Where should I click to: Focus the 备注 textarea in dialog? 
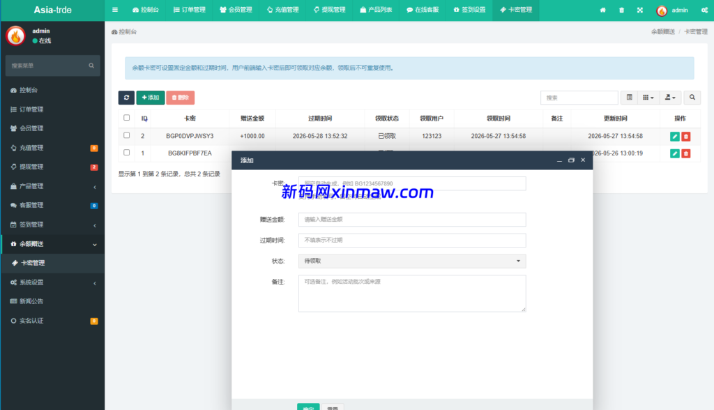click(412, 294)
